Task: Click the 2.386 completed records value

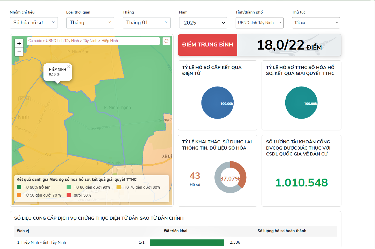Action: [x=235, y=242]
